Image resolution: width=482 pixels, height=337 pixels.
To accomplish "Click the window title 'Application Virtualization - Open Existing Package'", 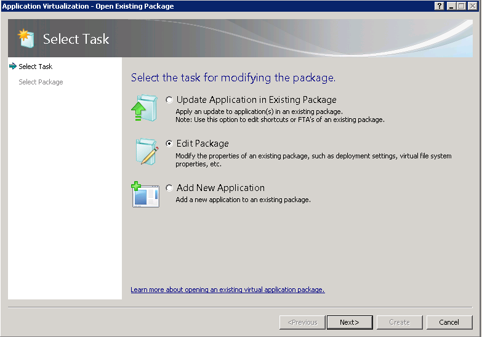I will pyautogui.click(x=88, y=6).
